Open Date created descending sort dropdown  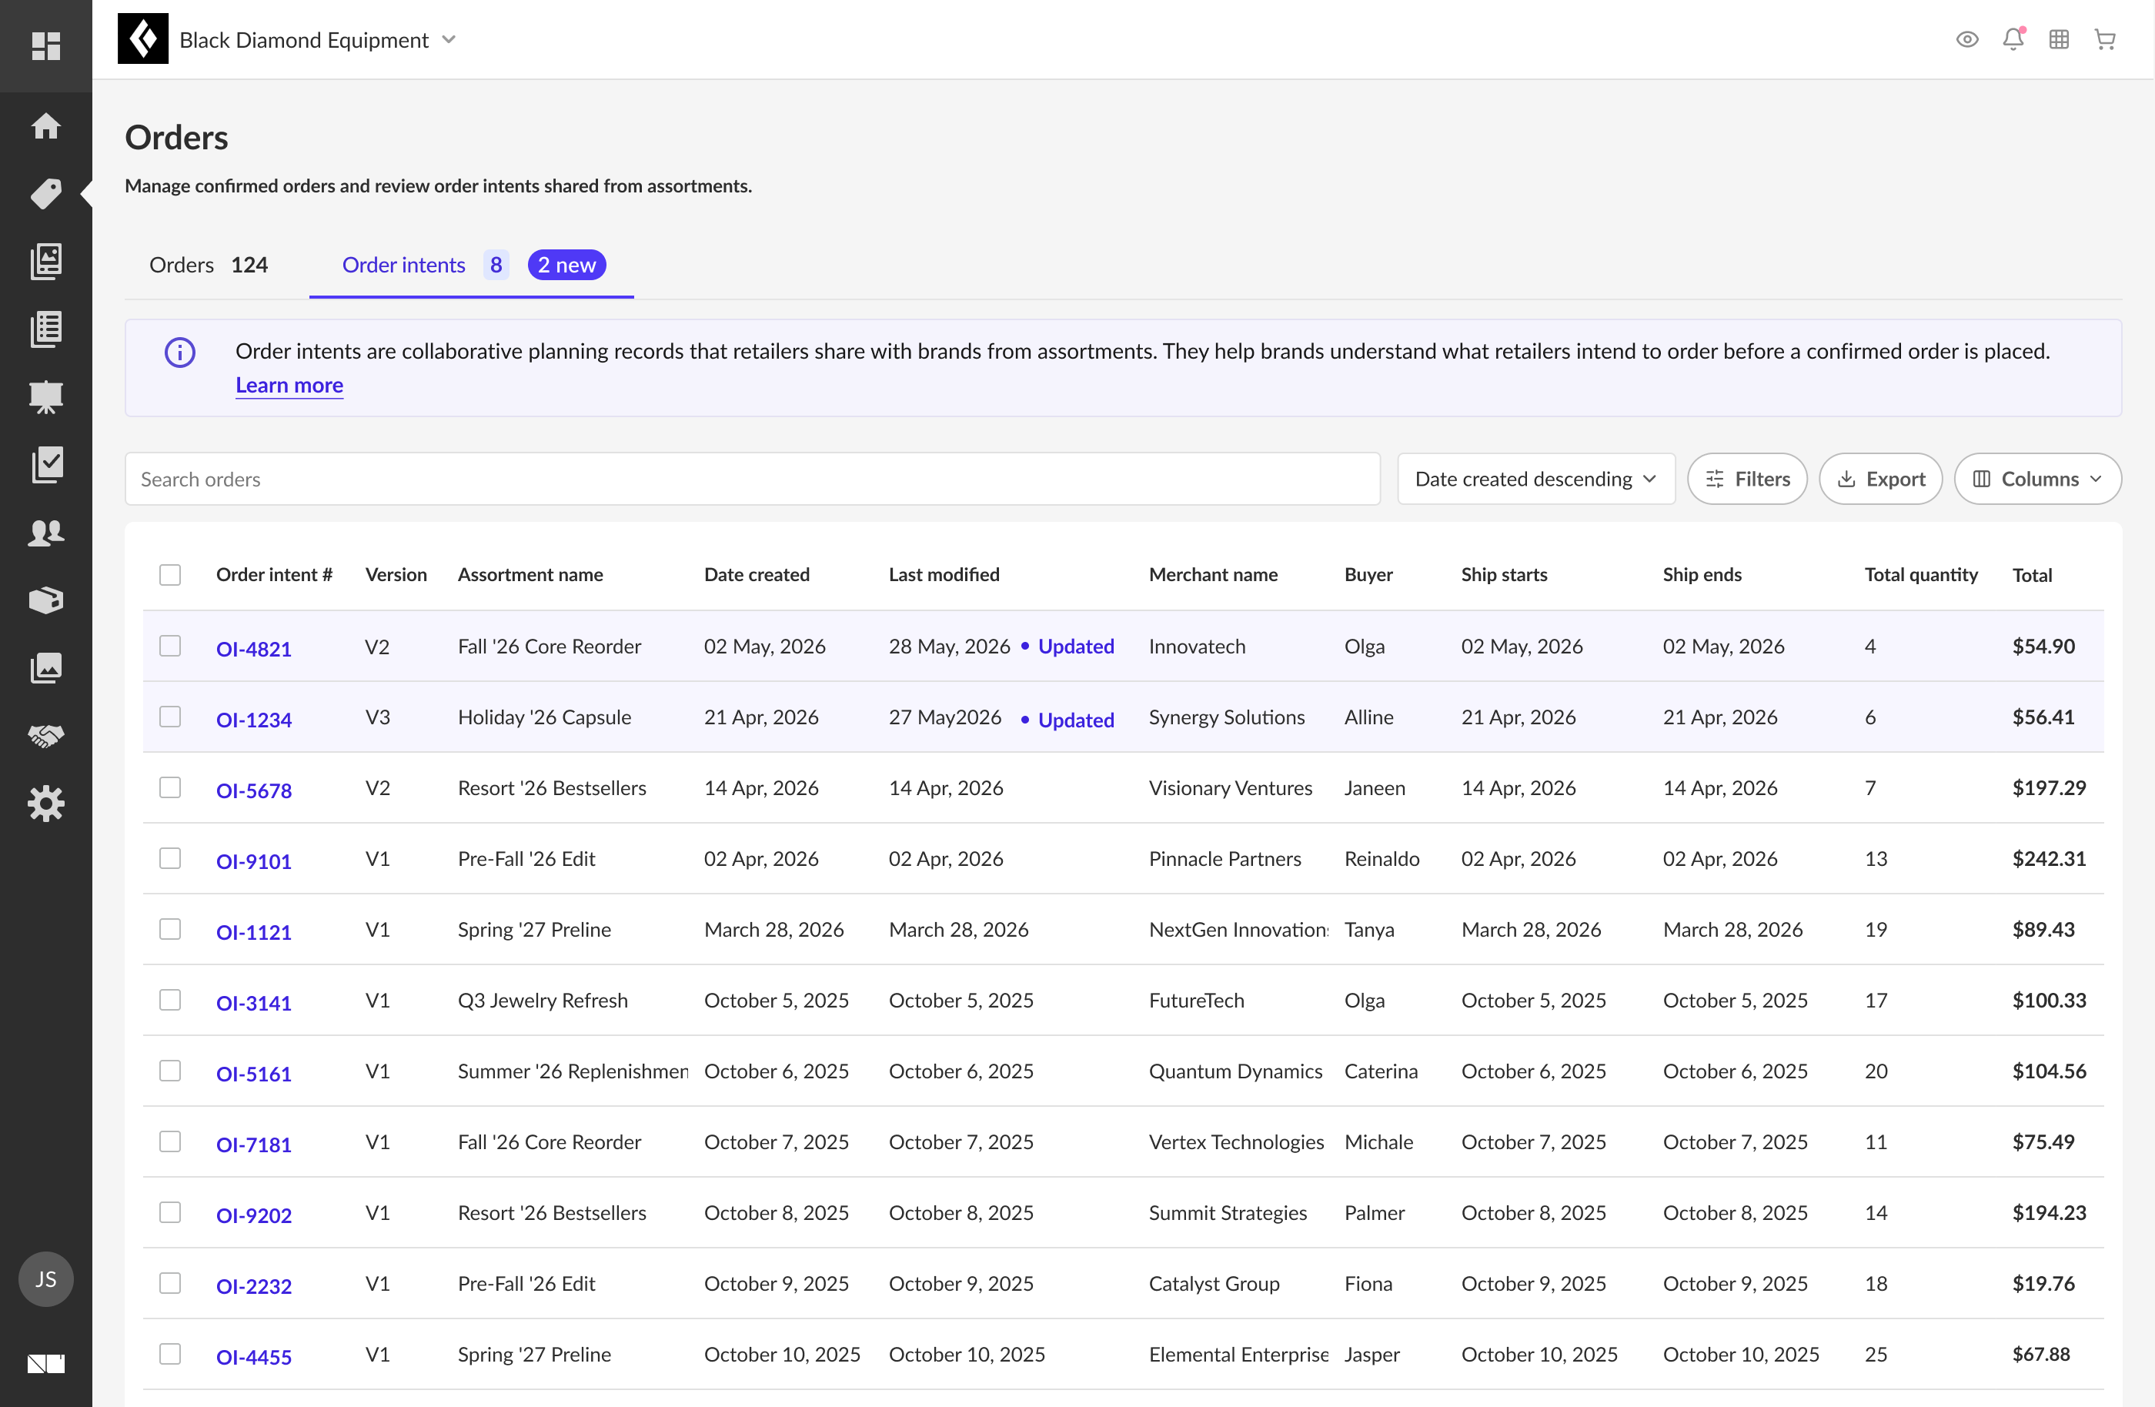[x=1535, y=479]
